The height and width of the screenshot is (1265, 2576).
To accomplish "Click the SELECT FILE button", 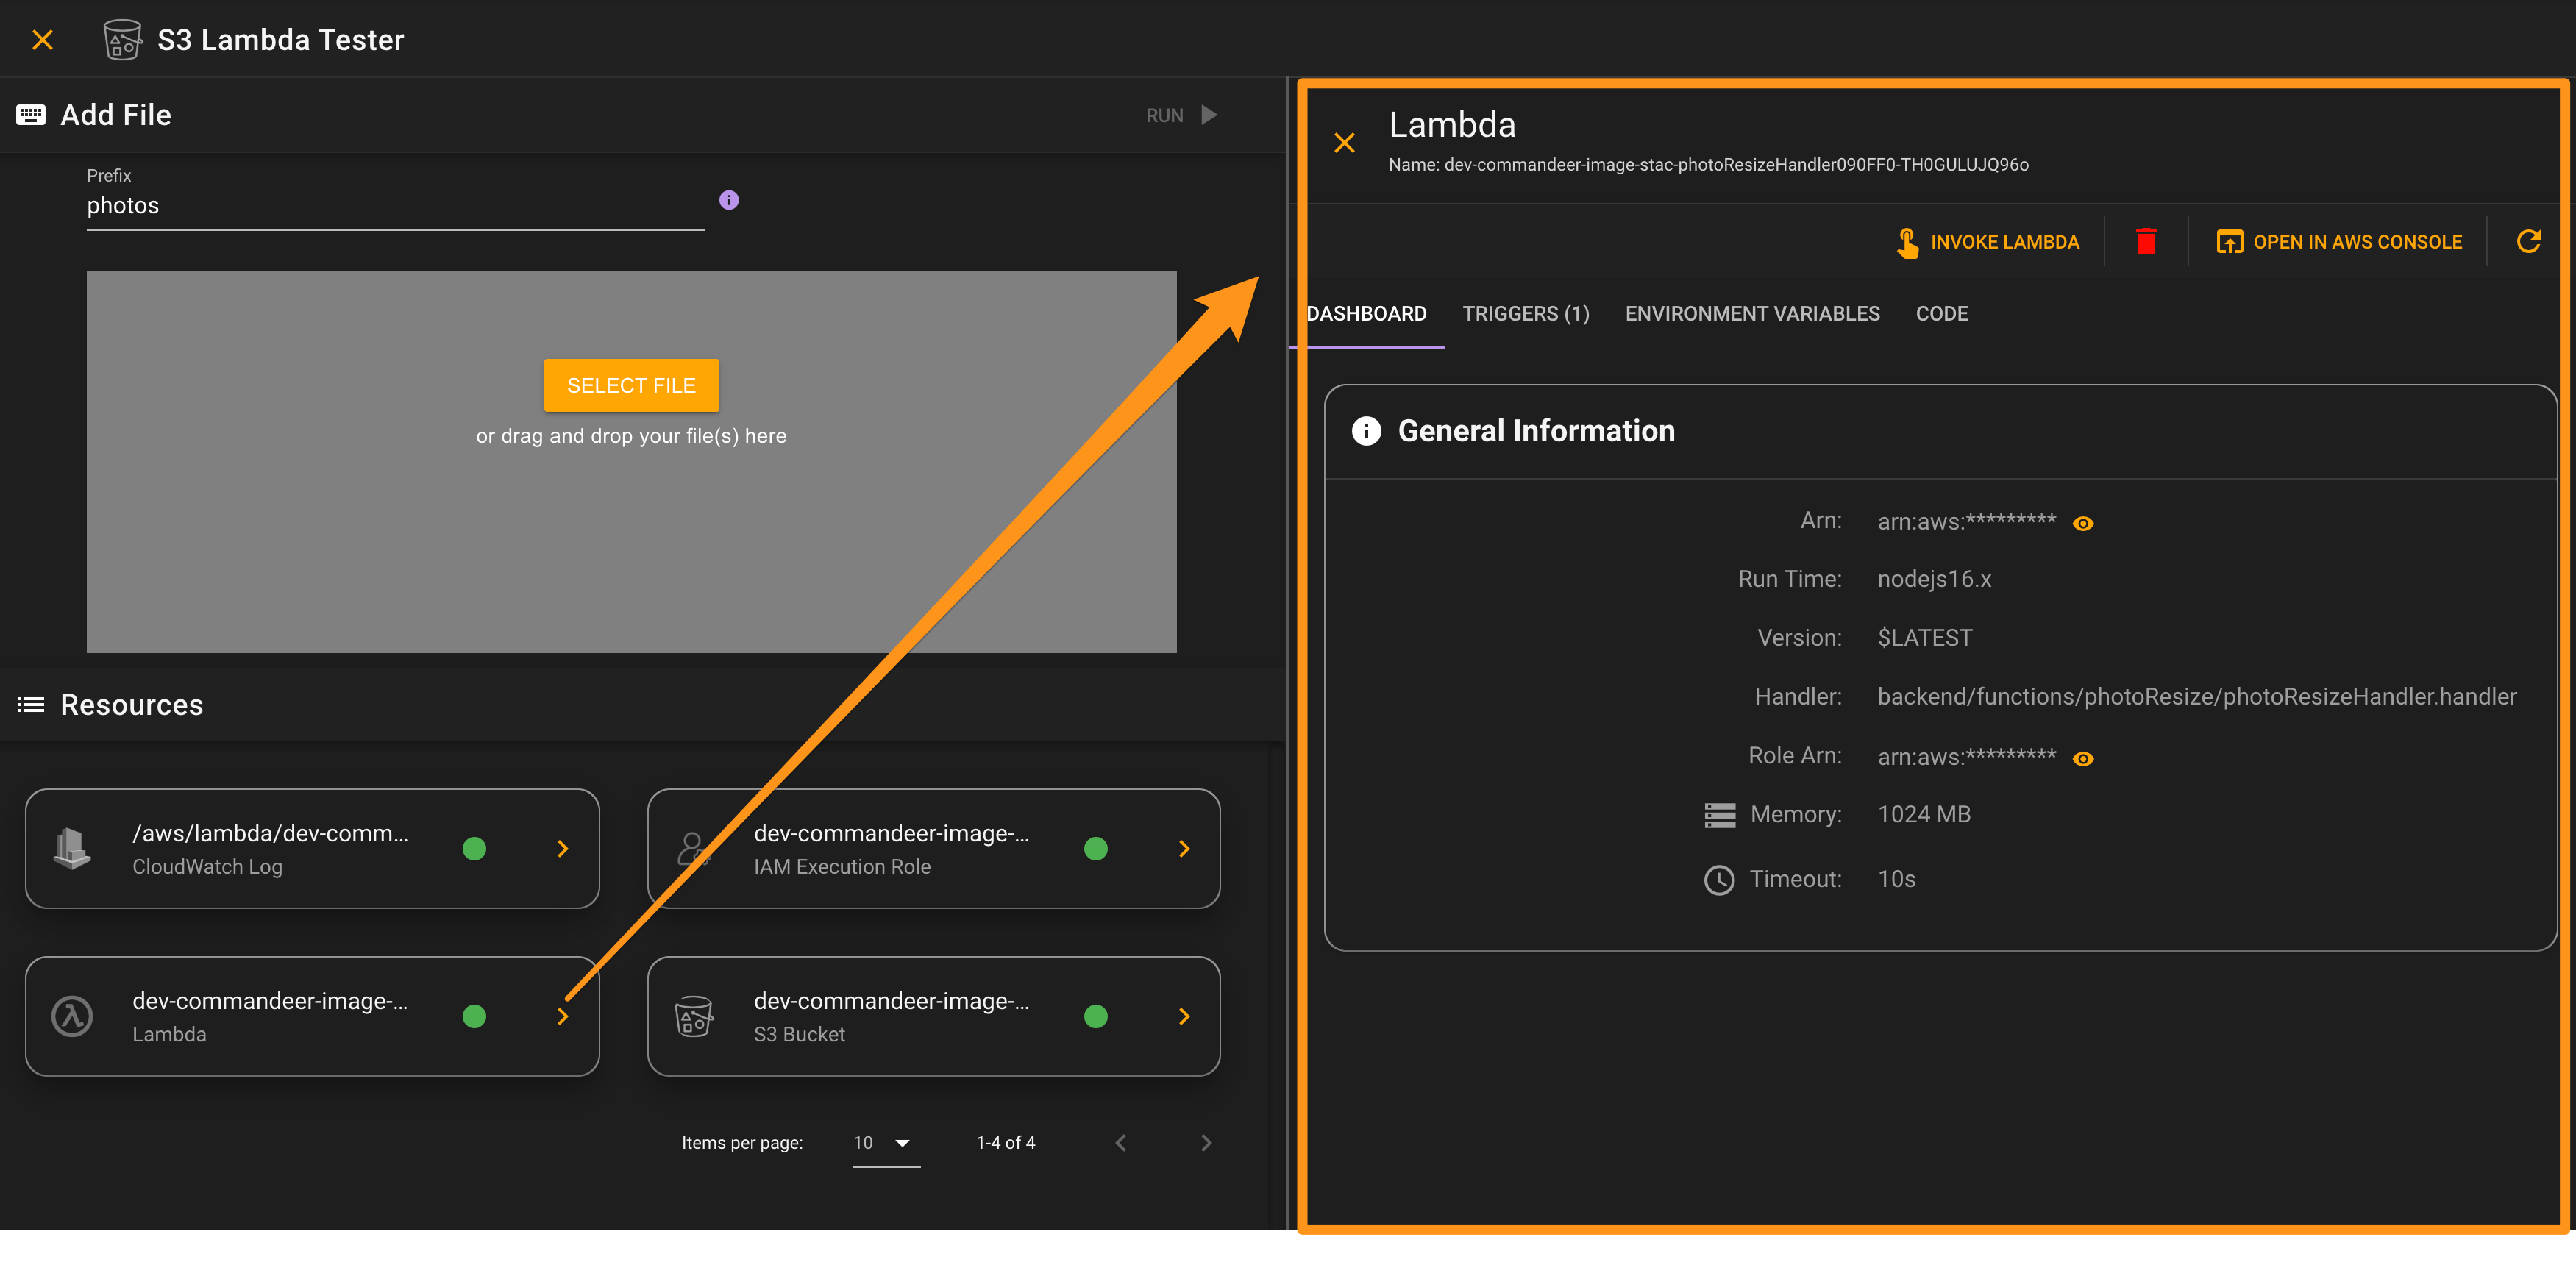I will [631, 385].
